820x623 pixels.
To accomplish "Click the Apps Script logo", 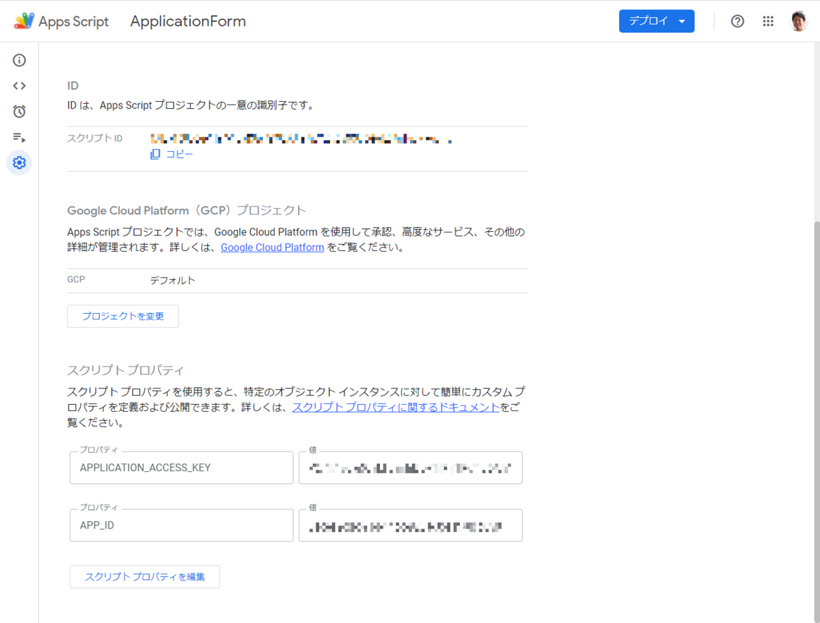I will pyautogui.click(x=24, y=21).
